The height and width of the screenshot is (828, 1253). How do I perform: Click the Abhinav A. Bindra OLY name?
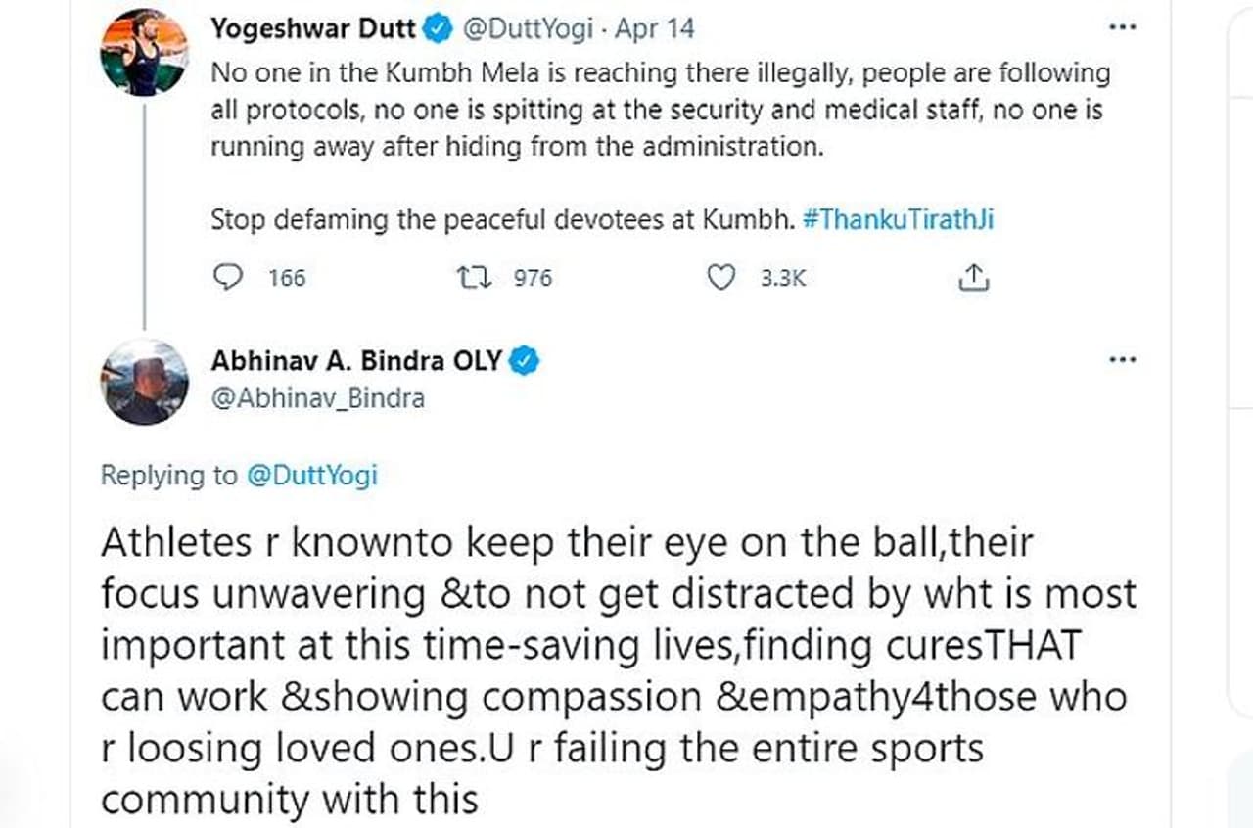click(356, 361)
